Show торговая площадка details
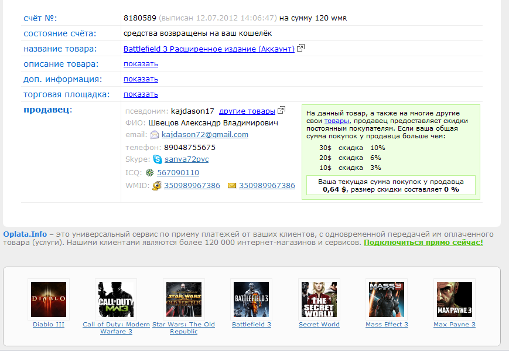The image size is (509, 351). coord(141,94)
